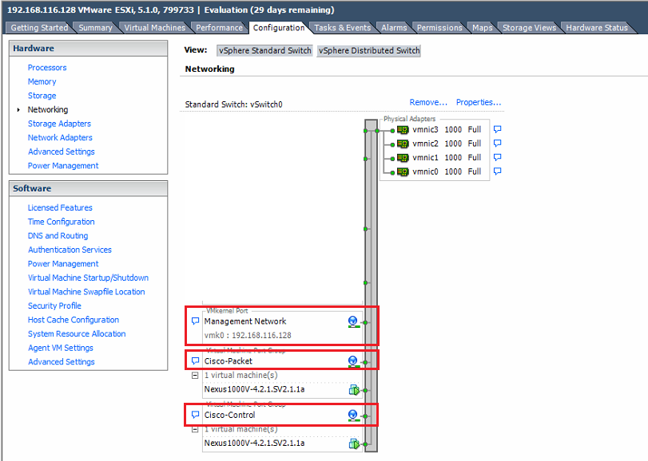Open the Maps tab
Viewport: 648px width, 461px height.
tap(483, 28)
